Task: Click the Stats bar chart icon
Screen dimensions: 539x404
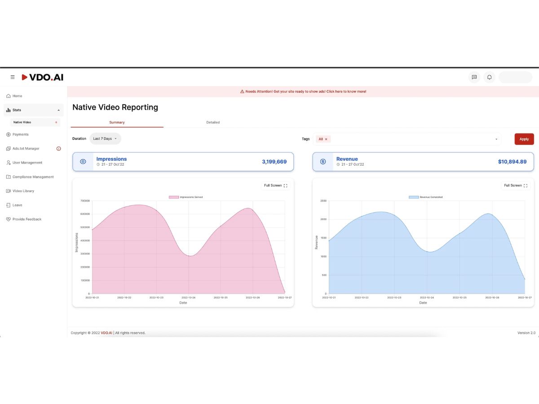Action: pos(8,110)
